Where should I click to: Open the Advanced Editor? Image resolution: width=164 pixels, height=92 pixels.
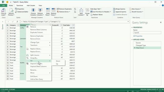pos(22,12)
